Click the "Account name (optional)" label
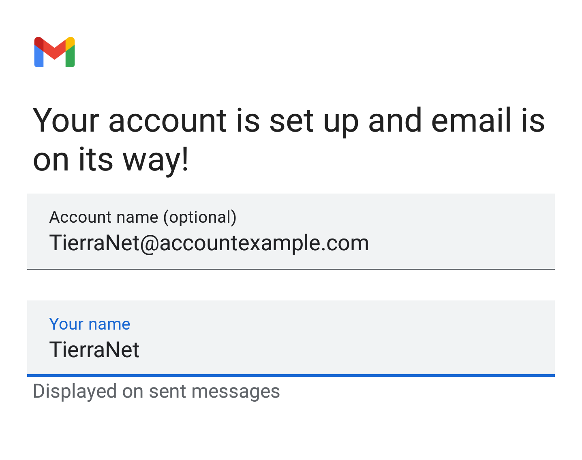 point(143,217)
